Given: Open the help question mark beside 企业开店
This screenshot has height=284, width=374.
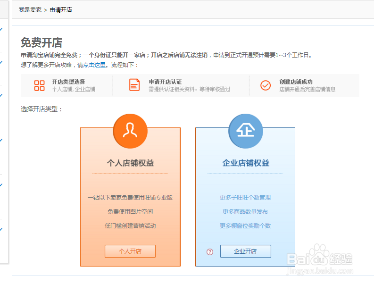Looking at the screenshot, I should [x=210, y=252].
